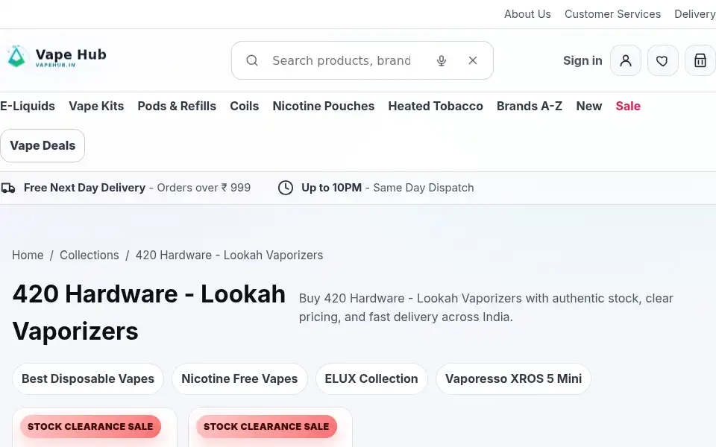Open the Sale menu item
The image size is (716, 447).
628,106
